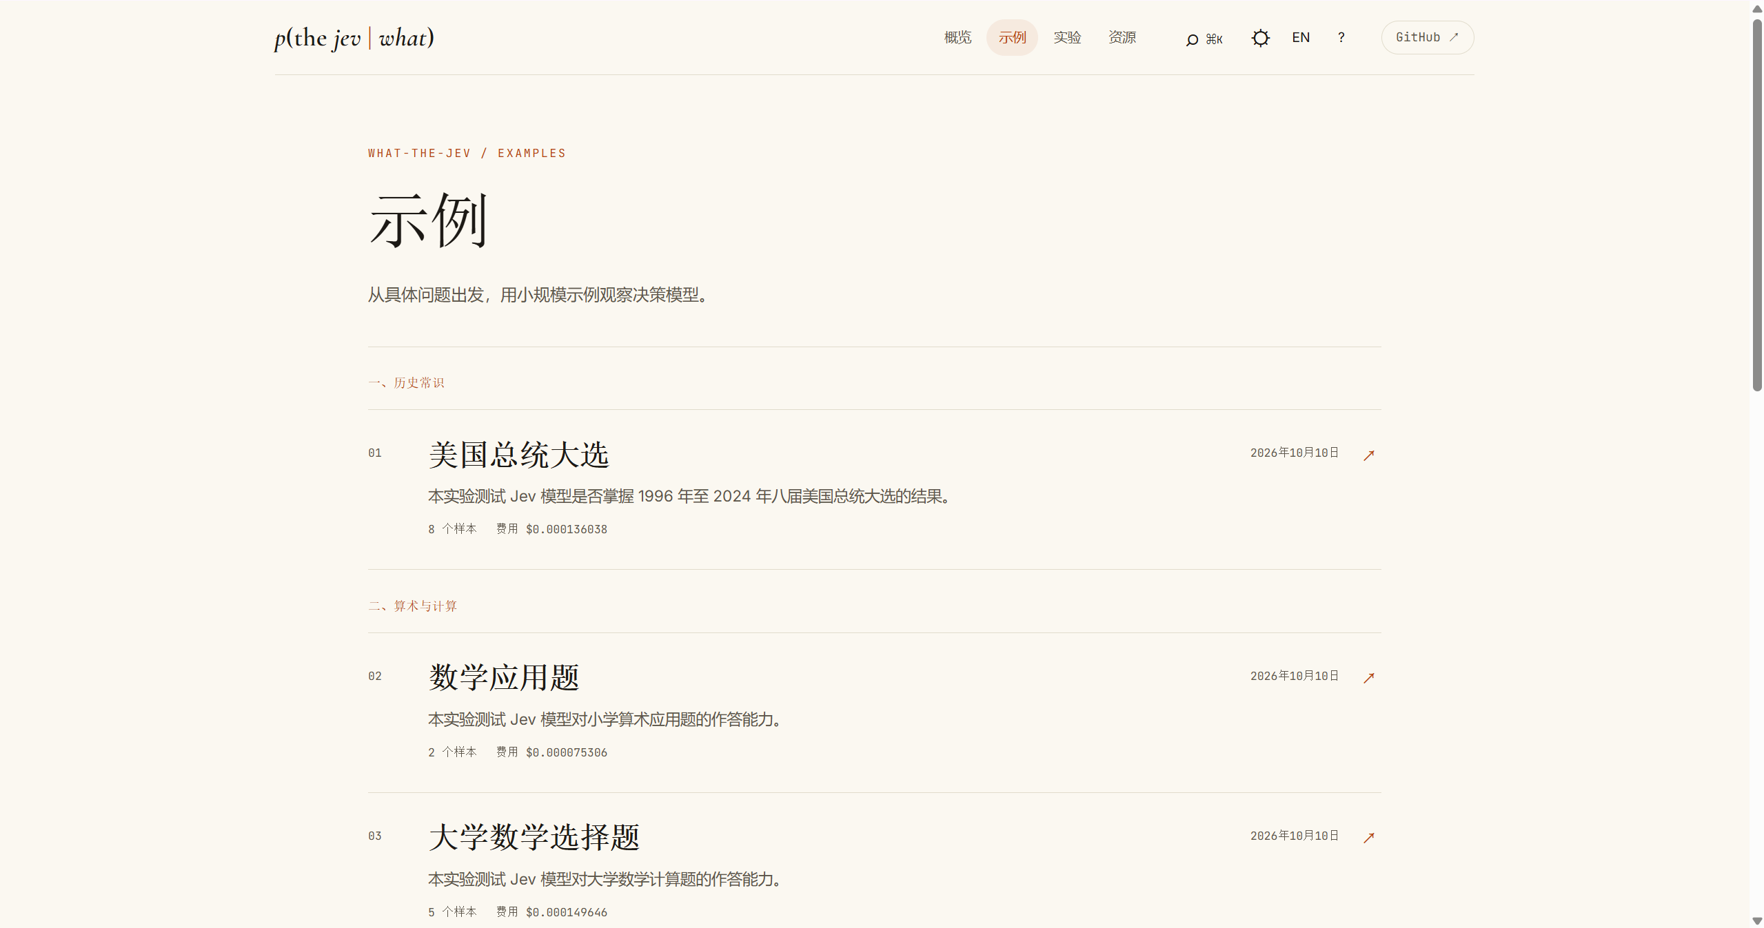This screenshot has width=1764, height=928.
Task: Open arrow icon for 大学数学选择题
Action: 1369,838
